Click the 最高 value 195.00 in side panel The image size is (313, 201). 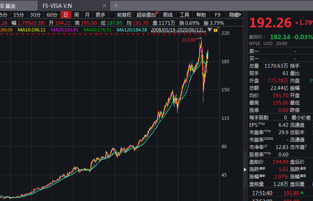(x=280, y=103)
